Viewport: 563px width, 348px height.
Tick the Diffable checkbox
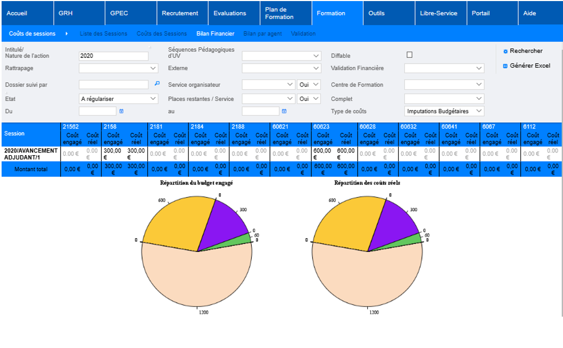point(409,55)
